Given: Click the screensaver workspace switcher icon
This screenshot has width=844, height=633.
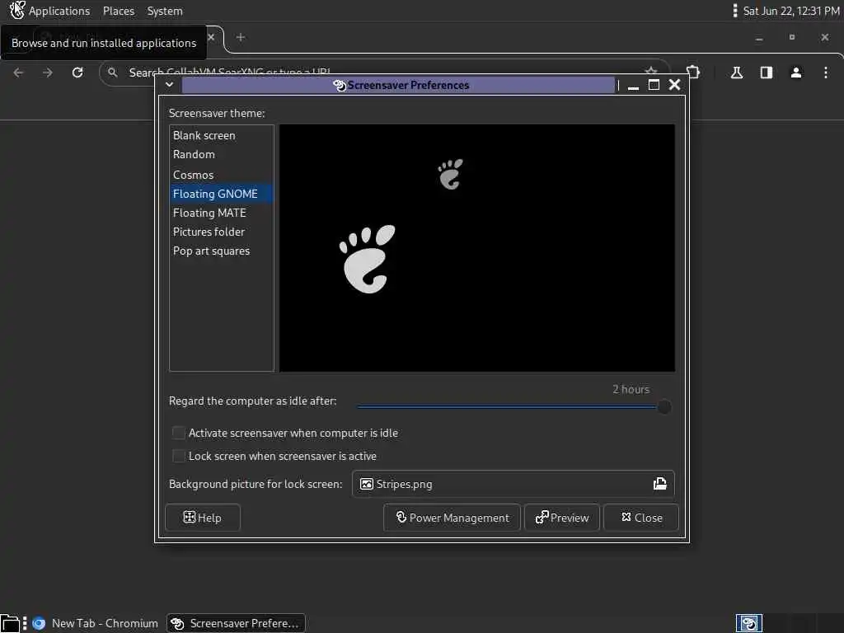Looking at the screenshot, I should coord(748,623).
